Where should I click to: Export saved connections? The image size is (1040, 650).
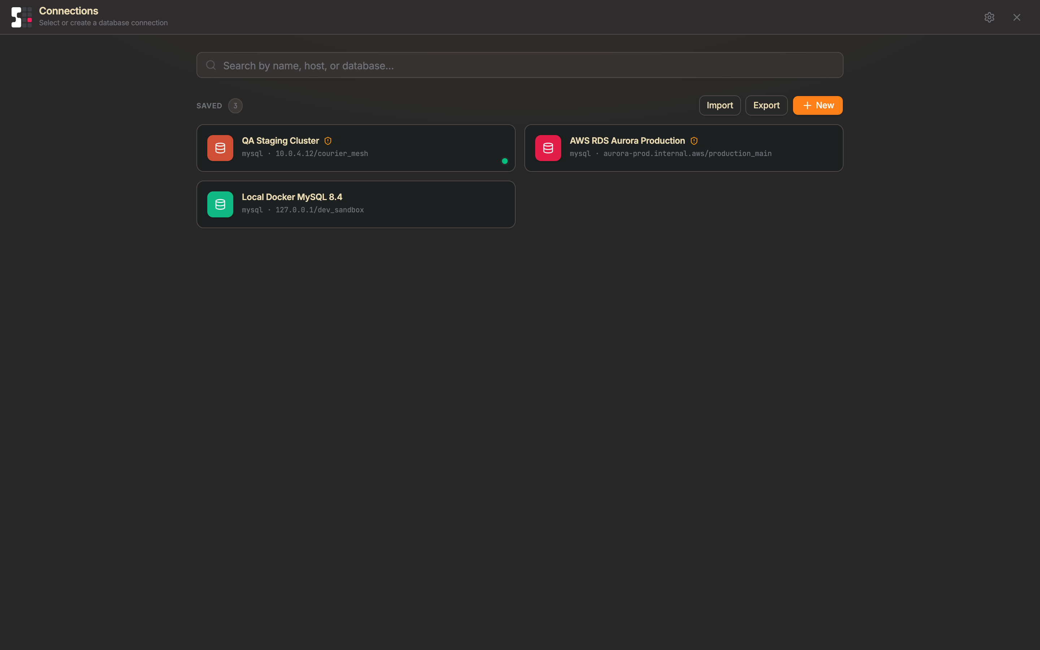tap(766, 105)
